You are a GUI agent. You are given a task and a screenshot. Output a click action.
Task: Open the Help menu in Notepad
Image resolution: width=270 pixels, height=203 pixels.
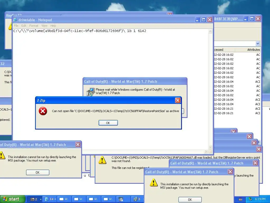click(53, 26)
